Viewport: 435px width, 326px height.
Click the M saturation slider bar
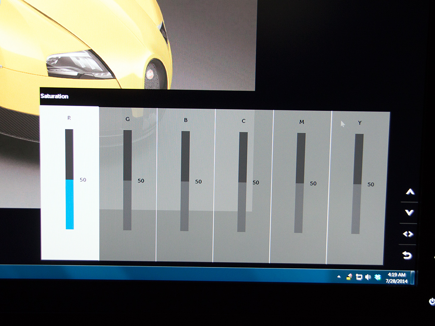pyautogui.click(x=300, y=183)
